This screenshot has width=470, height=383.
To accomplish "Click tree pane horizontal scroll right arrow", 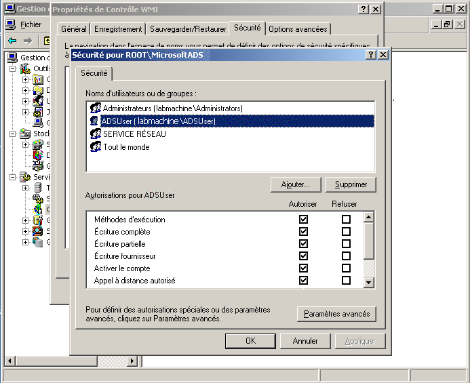I will pos(132,361).
